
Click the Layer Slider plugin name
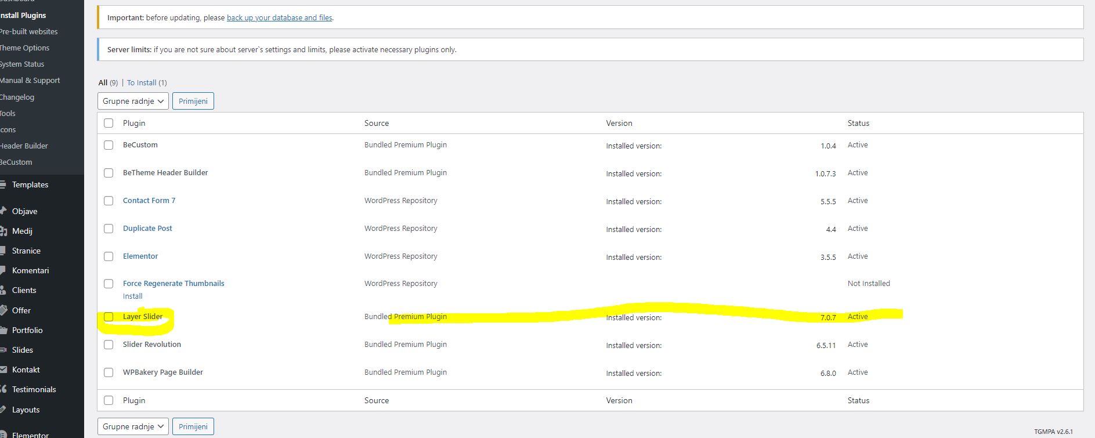point(143,316)
